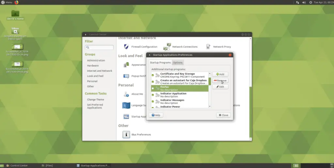This screenshot has height=168, width=334.
Task: Click the volume icon in system tray
Action: pos(304,2)
